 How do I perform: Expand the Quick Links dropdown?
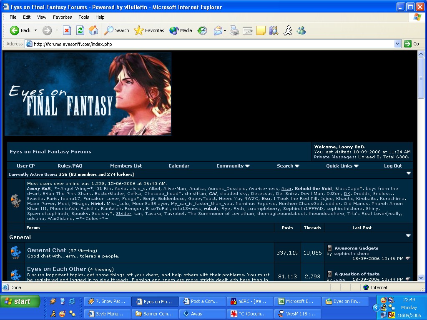342,166
